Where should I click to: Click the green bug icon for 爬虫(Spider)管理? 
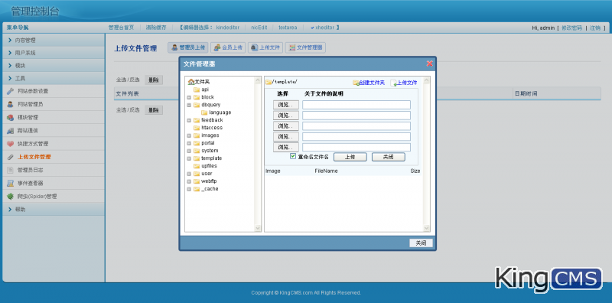[x=11, y=197]
